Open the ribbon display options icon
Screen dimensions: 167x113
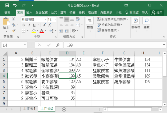(126, 5)
